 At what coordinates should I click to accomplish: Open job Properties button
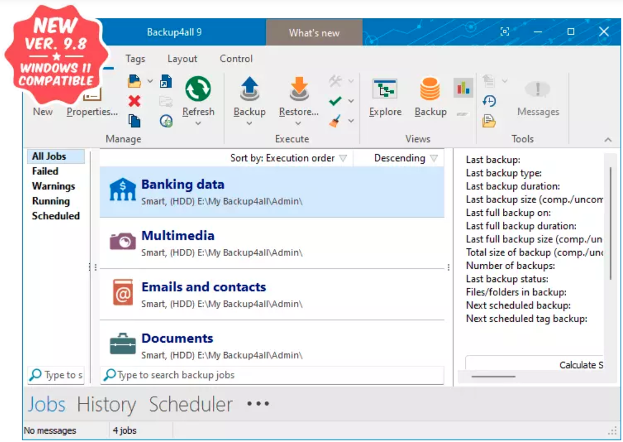point(92,112)
